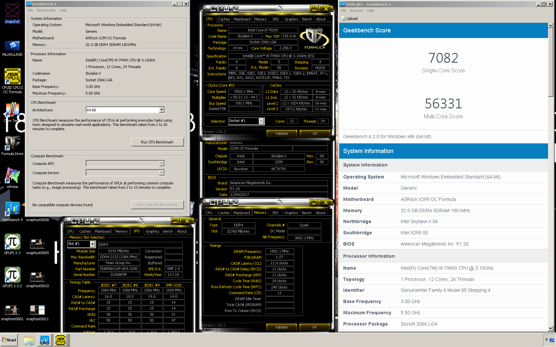Viewport: 556px width, 347px height.
Task: Open snaphsot0009 image file
Action: tap(37, 246)
